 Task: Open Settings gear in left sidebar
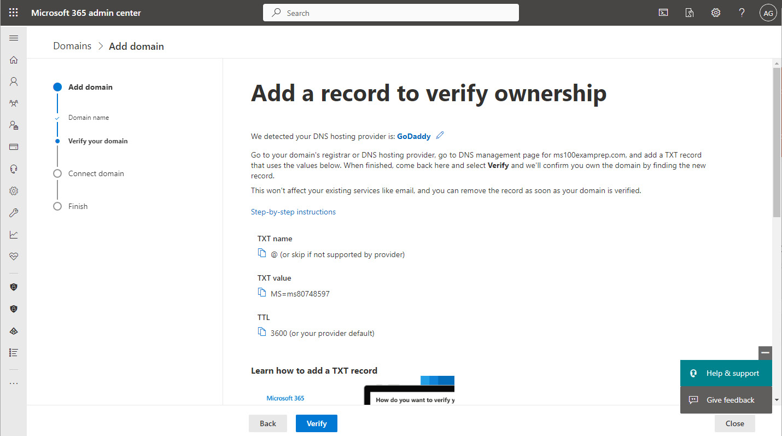14,191
